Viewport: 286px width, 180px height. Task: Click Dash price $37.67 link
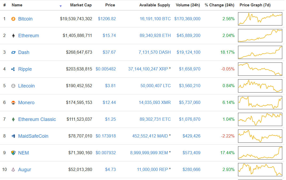(109, 52)
